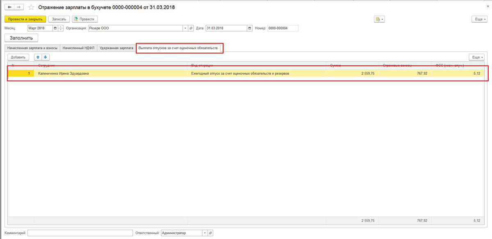Go forward with the right arrow button
492x239 pixels.
tap(19, 7)
